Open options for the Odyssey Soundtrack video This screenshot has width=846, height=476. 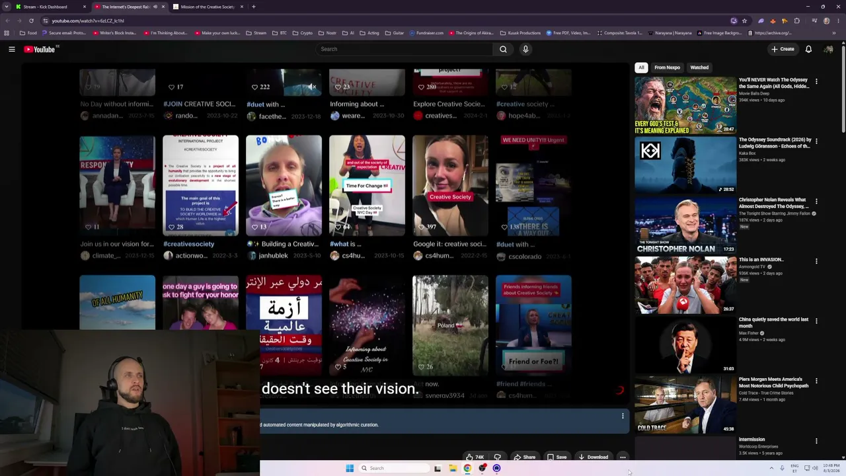coord(816,141)
